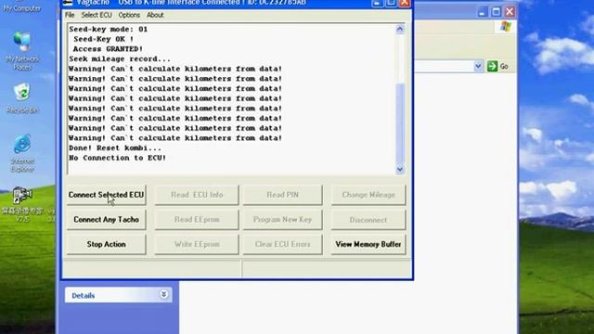This screenshot has width=594, height=334.
Task: Click Connect Any Tacho button
Action: (106, 220)
